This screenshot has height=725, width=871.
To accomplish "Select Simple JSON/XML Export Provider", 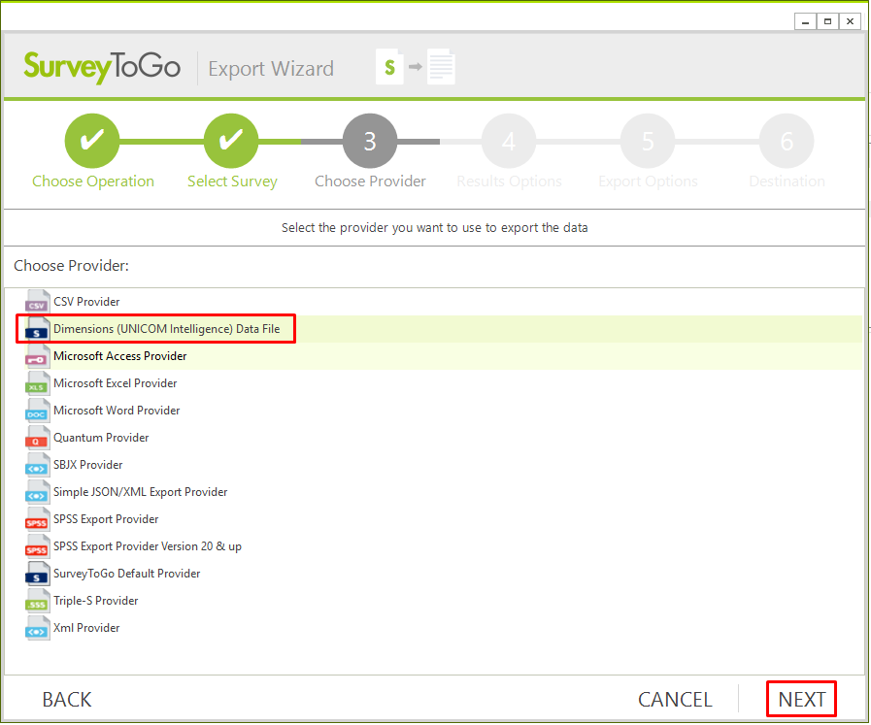I will pyautogui.click(x=141, y=492).
